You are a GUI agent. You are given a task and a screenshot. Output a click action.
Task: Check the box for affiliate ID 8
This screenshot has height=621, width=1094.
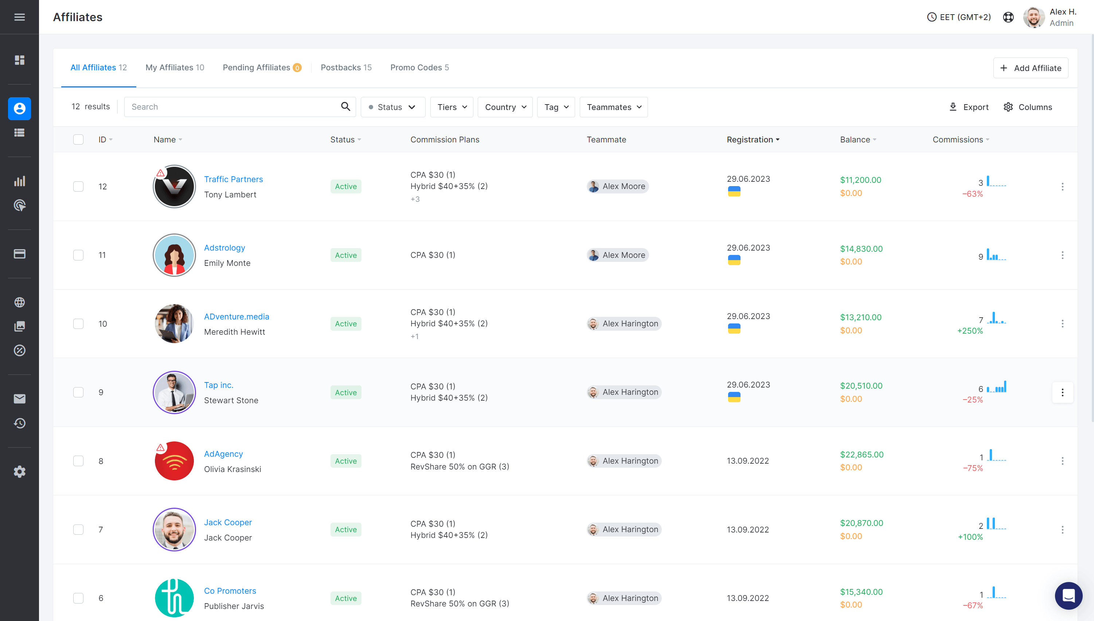tap(78, 461)
